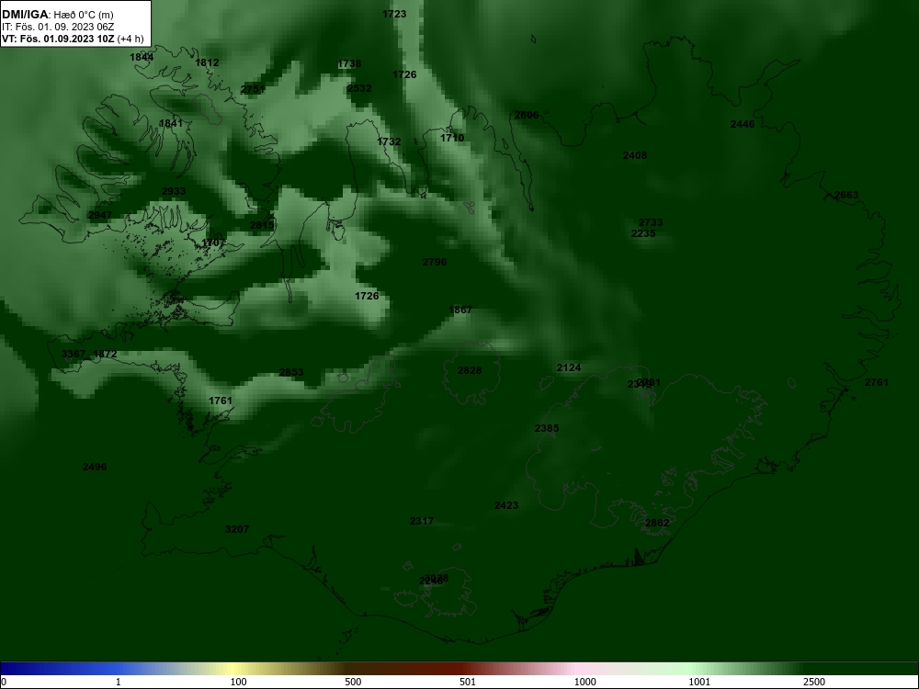919x689 pixels.
Task: Select the 2532 label
Action: 359,88
